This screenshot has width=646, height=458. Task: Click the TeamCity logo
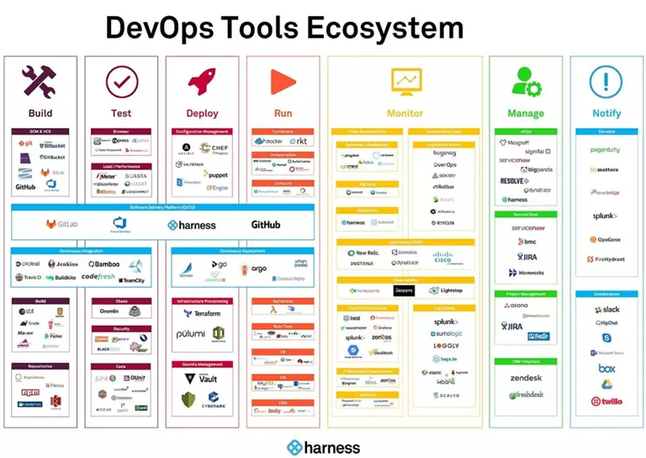point(131,280)
